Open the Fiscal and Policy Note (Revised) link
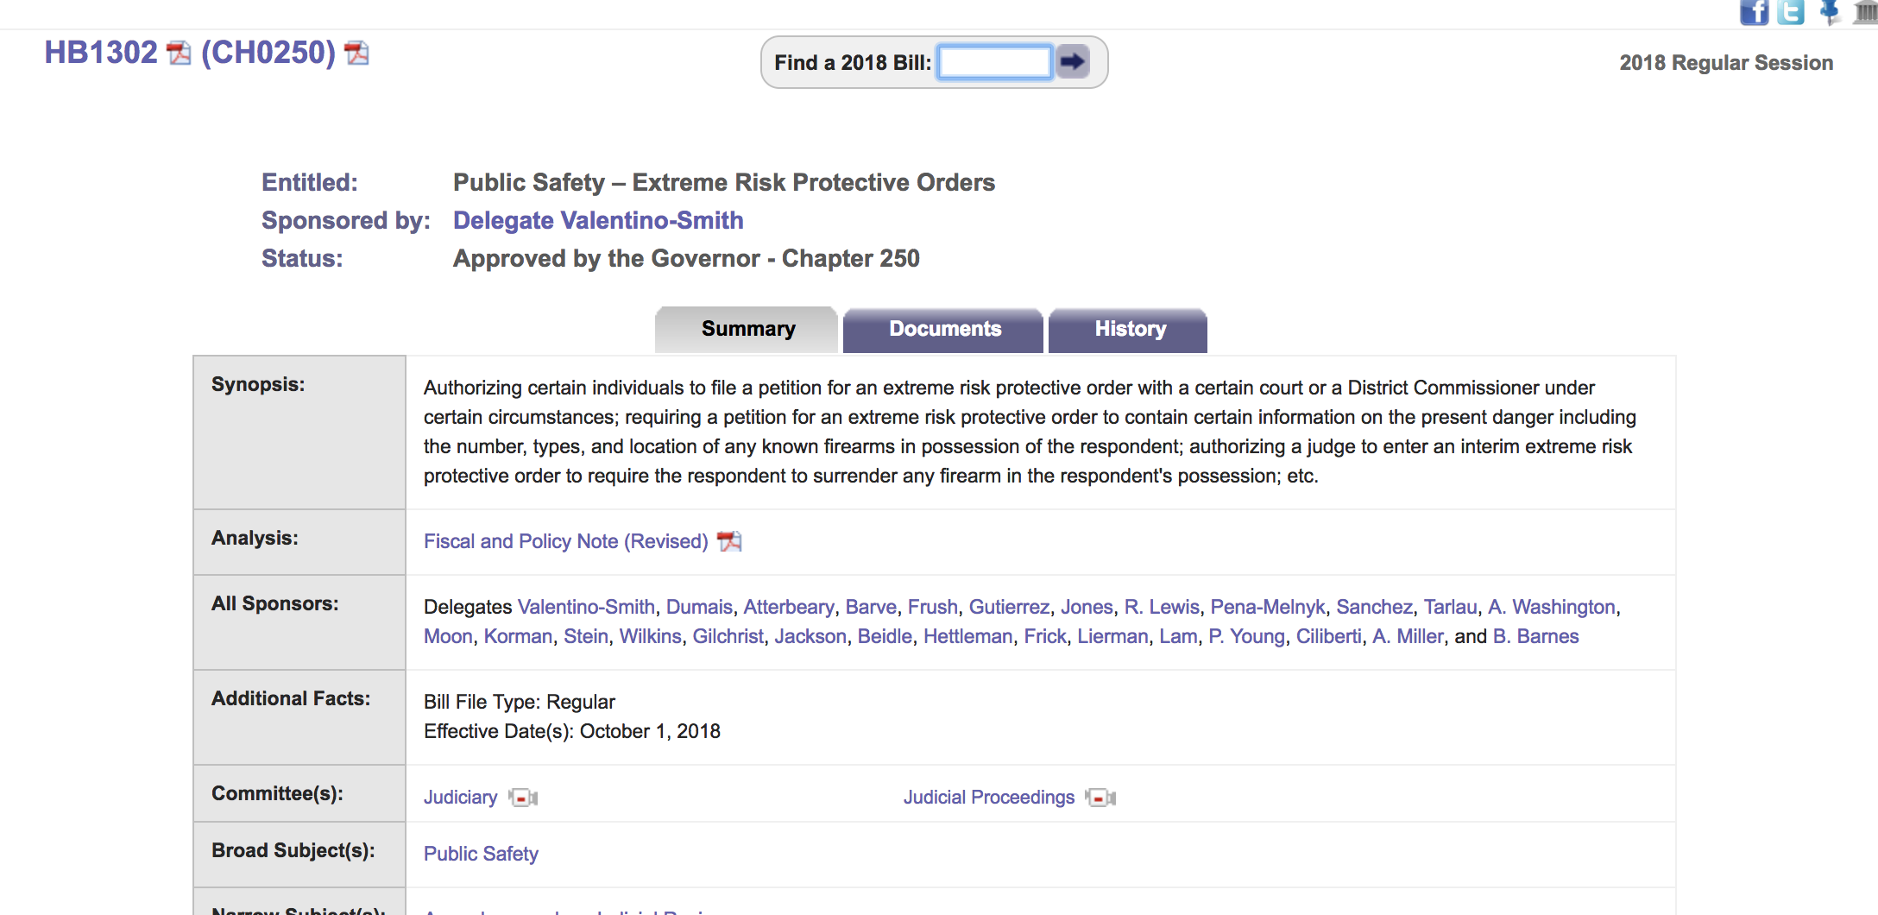The image size is (1878, 915). pos(565,541)
